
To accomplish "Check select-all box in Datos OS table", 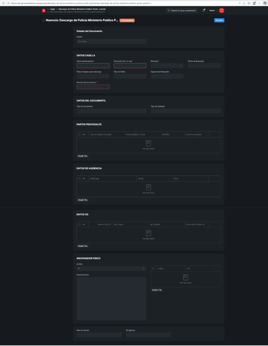I will (79, 224).
